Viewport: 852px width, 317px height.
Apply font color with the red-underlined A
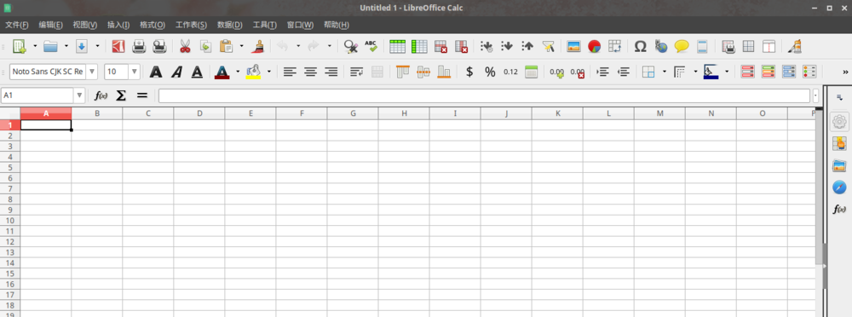(x=222, y=72)
